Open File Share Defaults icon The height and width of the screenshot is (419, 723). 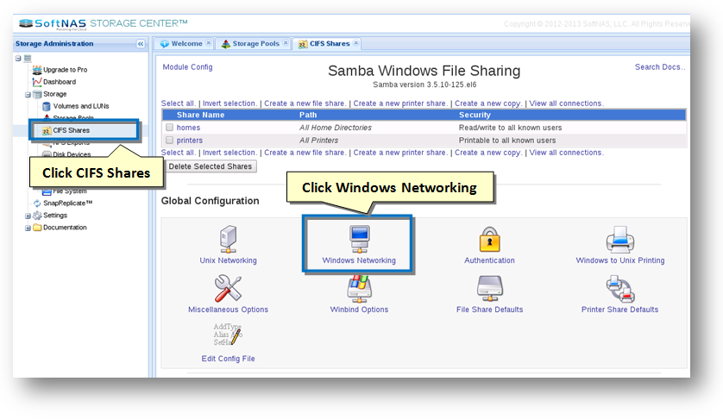pos(490,288)
